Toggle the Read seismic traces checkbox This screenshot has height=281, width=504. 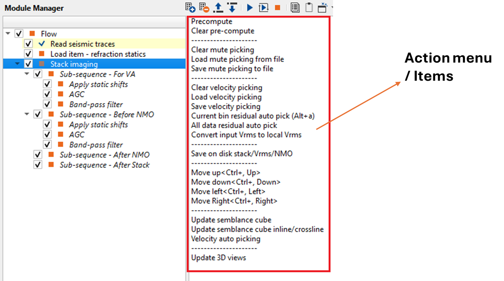coord(28,44)
